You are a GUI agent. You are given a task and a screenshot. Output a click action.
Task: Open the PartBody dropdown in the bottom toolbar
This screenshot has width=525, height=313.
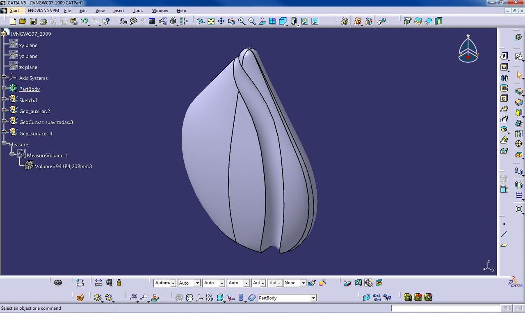[313, 298]
